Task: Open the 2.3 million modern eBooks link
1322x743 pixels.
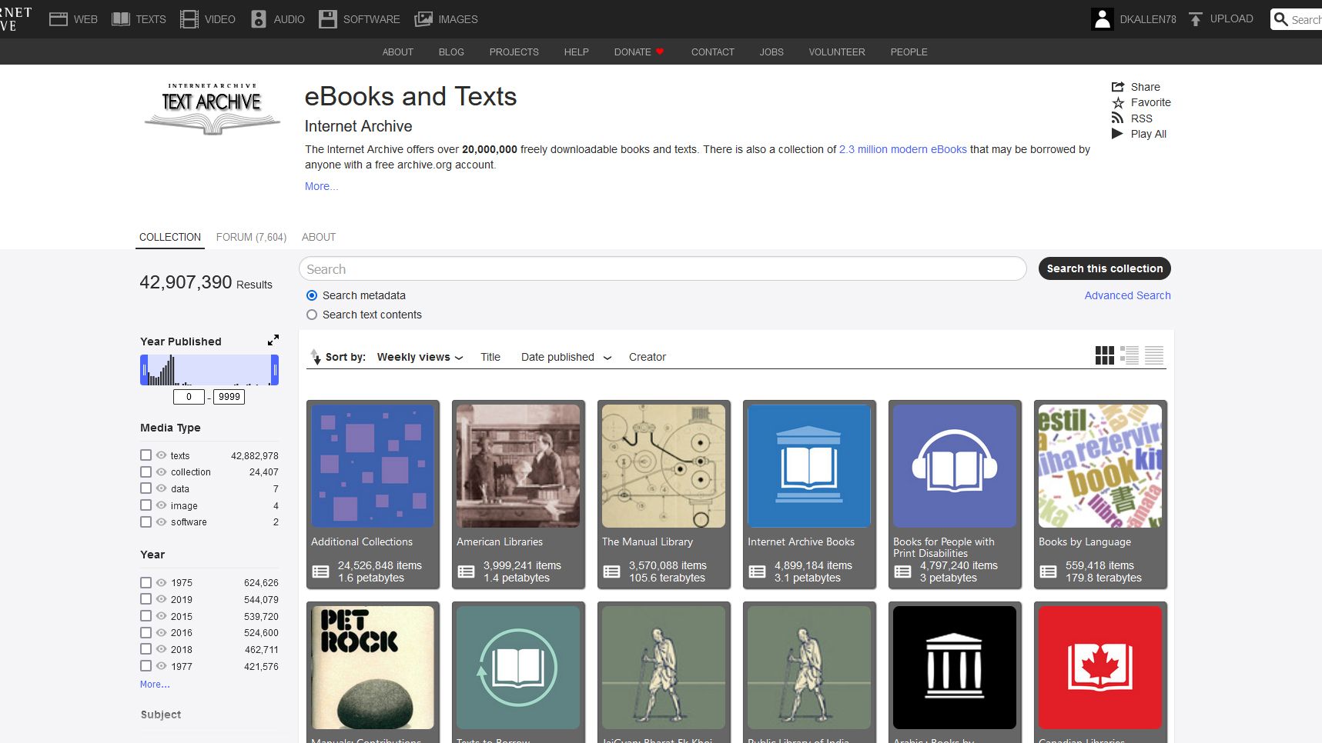Action: coord(902,149)
